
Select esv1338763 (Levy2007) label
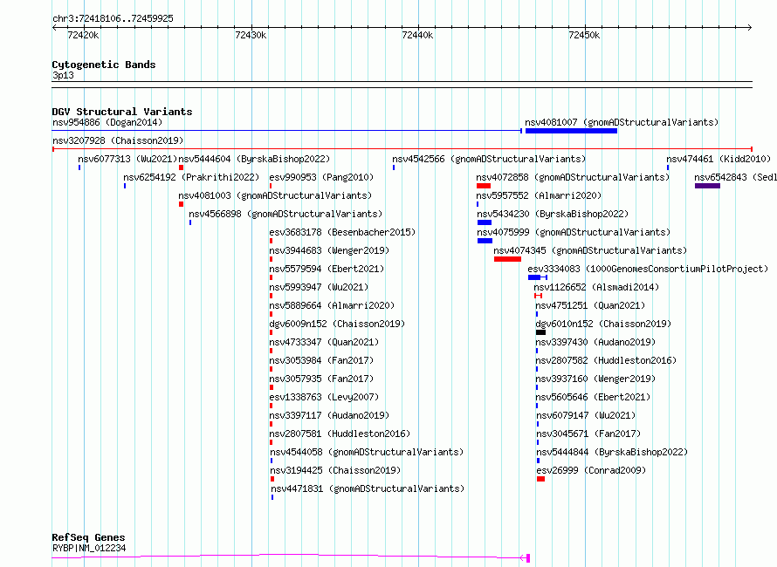324,397
